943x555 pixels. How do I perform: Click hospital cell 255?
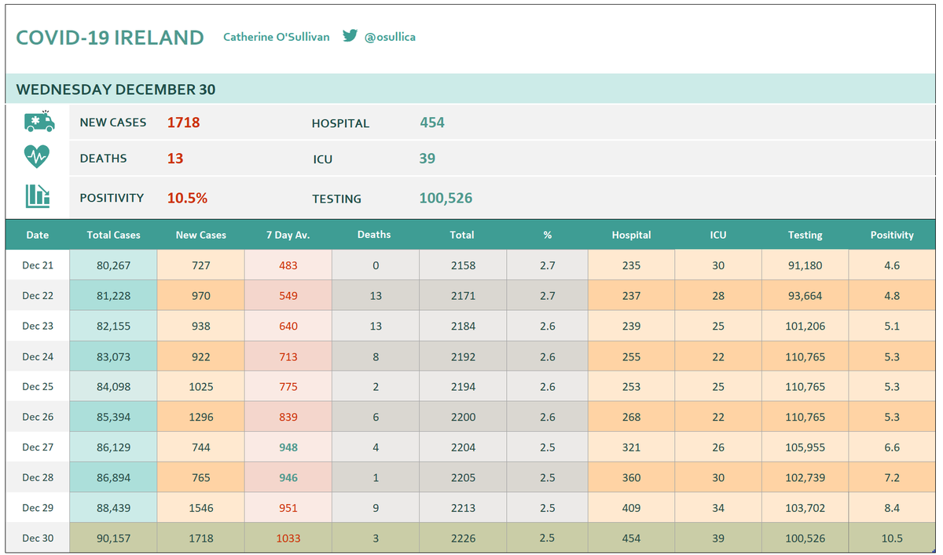(x=631, y=356)
